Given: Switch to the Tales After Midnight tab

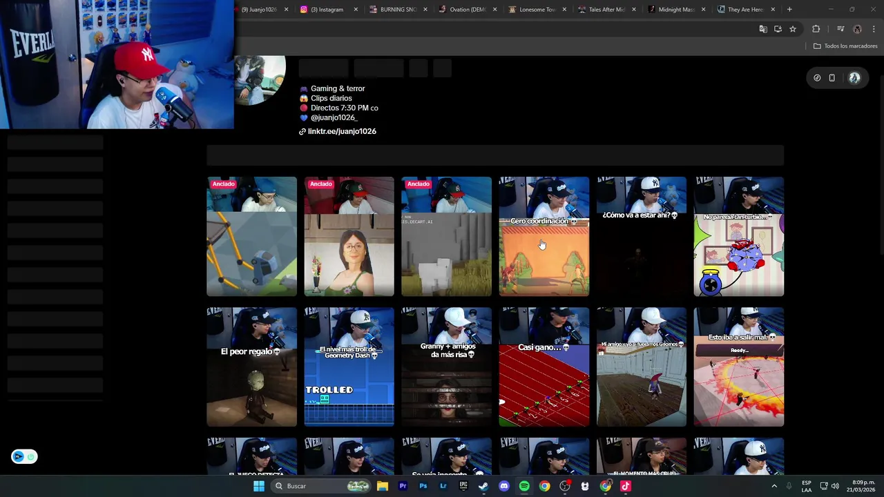Looking at the screenshot, I should point(606,10).
